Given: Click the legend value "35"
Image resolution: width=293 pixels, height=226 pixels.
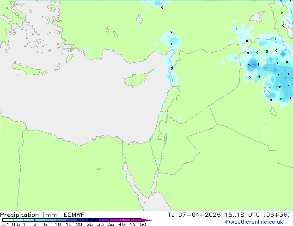Looking at the screenshot, I should coord(111,224).
